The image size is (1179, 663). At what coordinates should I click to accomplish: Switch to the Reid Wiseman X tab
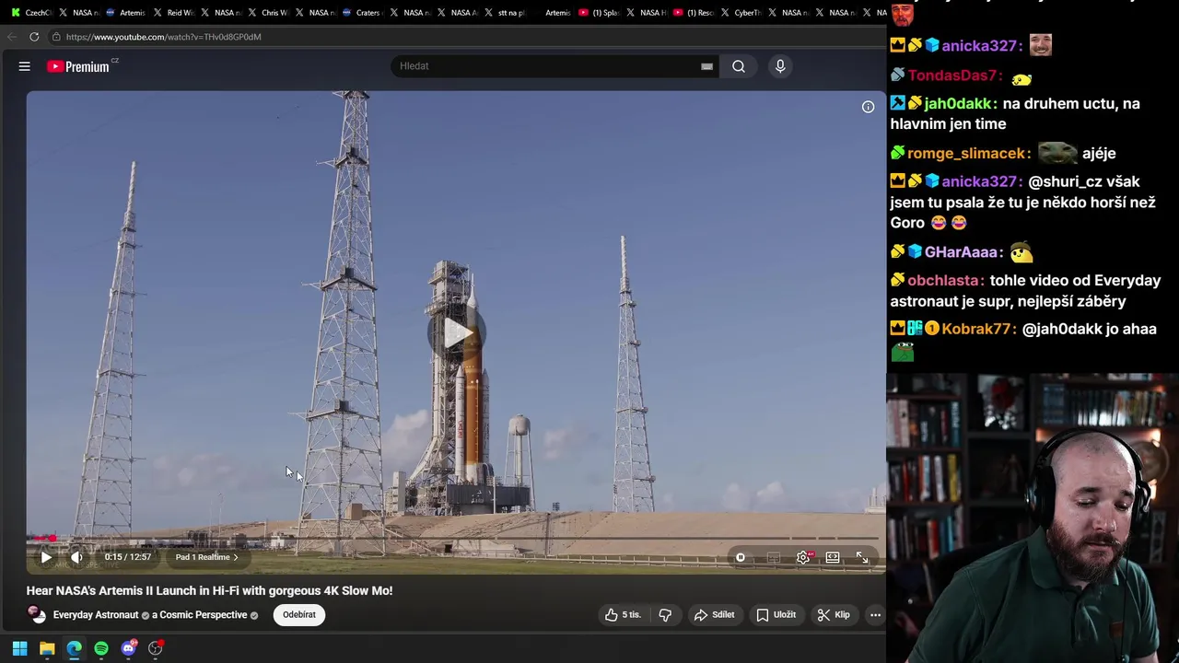[172, 13]
